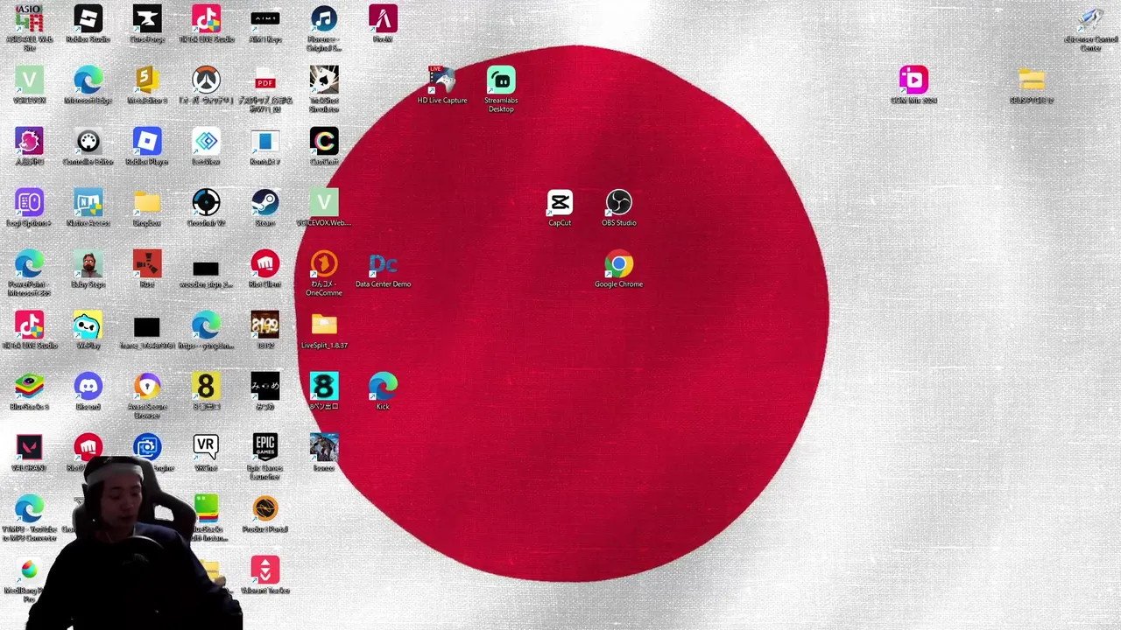Launch the Kontakt 7 shortcut
The height and width of the screenshot is (630, 1121).
point(265,142)
